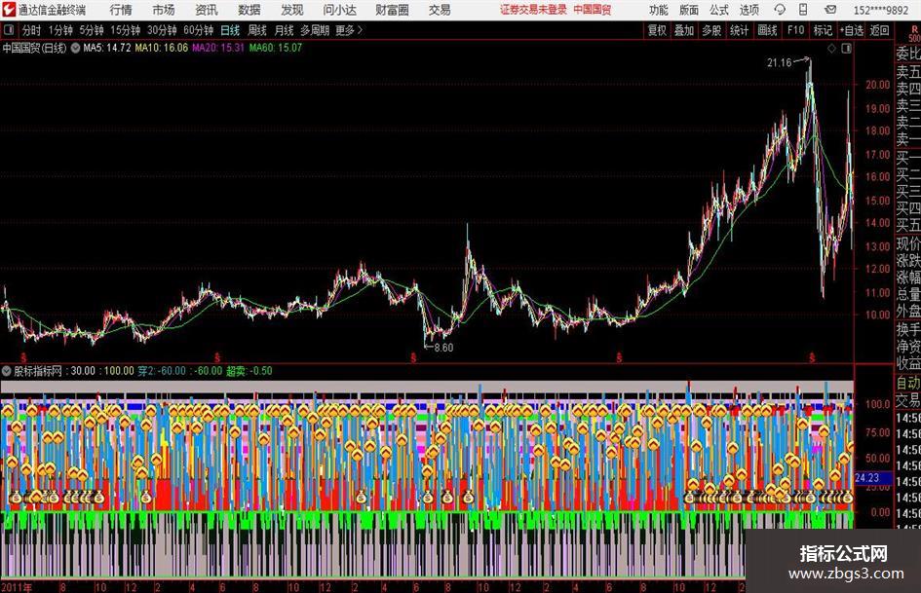Select the 日线 daily chart tab
The height and width of the screenshot is (593, 921).
(x=230, y=30)
